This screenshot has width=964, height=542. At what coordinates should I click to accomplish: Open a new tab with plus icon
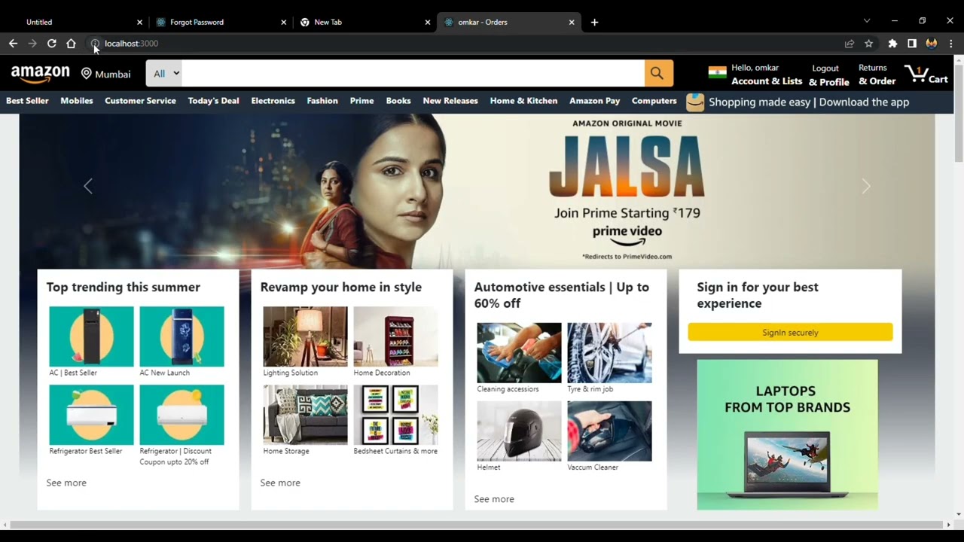tap(594, 22)
